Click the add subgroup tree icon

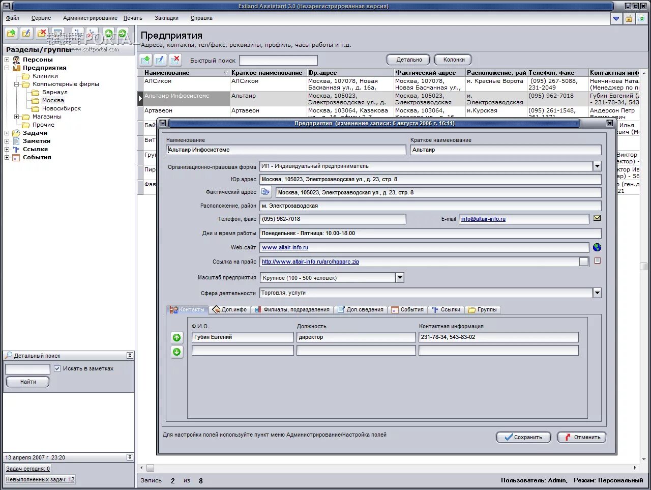[x=78, y=34]
